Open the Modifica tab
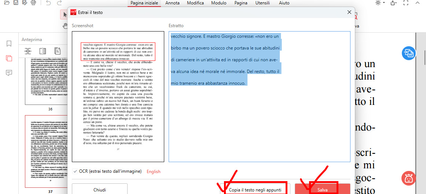 click(x=195, y=3)
